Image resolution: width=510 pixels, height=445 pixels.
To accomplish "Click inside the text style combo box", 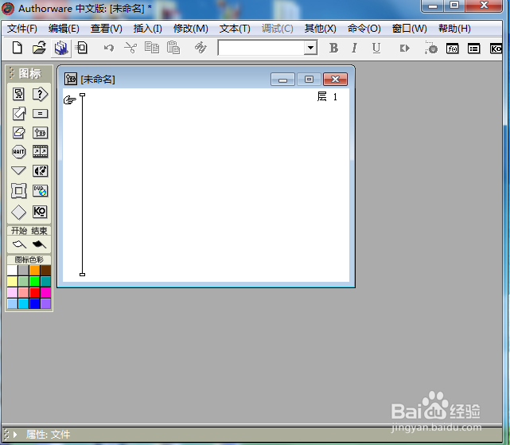I will 262,49.
